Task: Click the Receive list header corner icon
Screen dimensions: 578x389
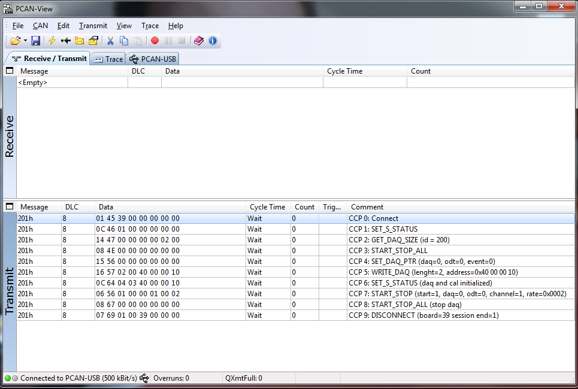Action: click(10, 71)
